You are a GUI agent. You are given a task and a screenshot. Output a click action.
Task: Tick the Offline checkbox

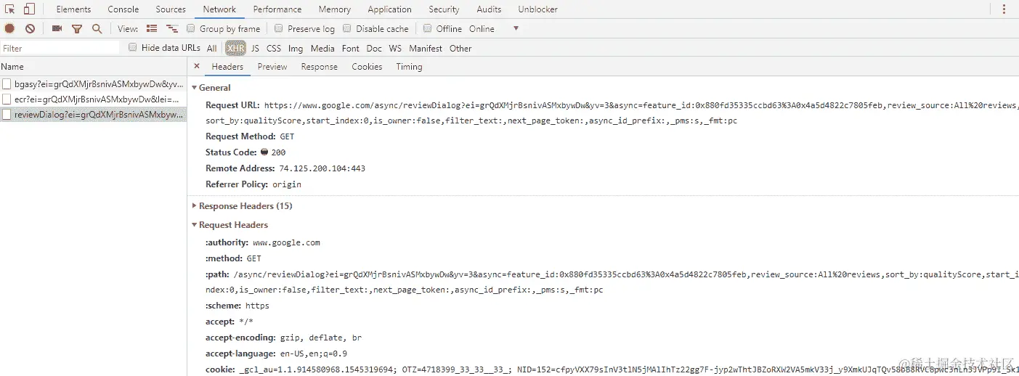428,28
